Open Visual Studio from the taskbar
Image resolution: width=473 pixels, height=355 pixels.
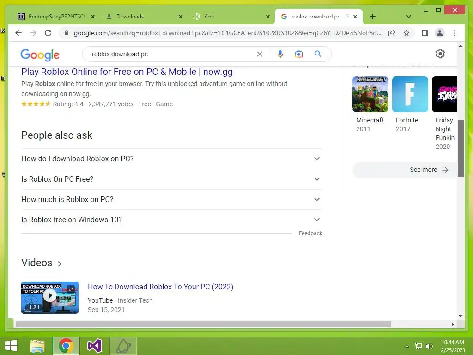click(x=94, y=346)
